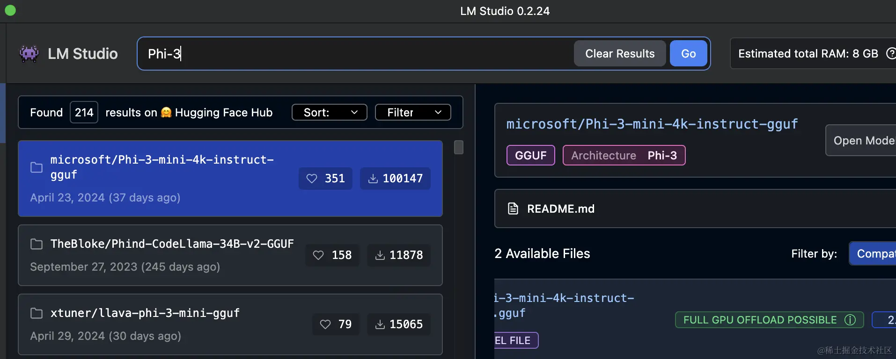Click the Hugging Face emoji icon
Image resolution: width=896 pixels, height=359 pixels.
coord(166,113)
